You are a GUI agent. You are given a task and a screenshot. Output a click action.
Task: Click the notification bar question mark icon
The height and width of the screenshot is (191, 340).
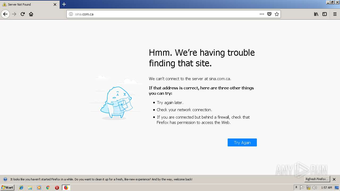coord(5,179)
